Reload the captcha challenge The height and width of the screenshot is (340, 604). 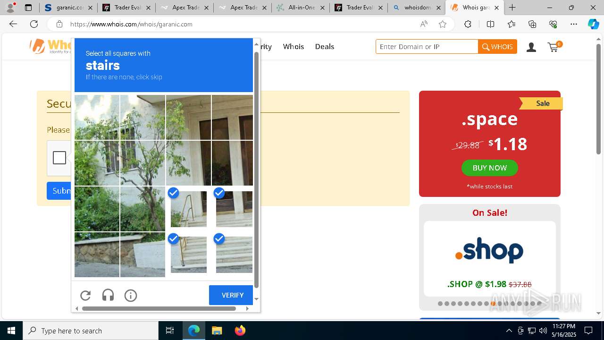85,296
